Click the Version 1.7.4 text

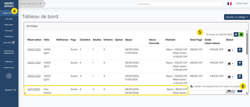10,90
